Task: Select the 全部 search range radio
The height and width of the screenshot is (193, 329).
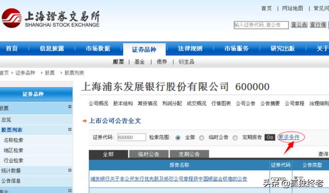Action: [x=178, y=138]
